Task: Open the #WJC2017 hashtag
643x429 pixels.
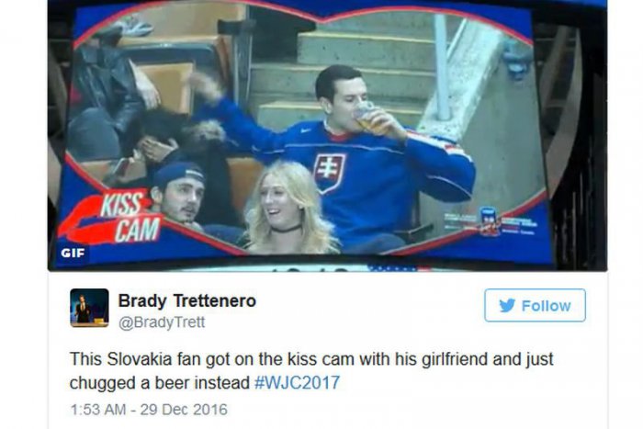Action: tap(297, 383)
